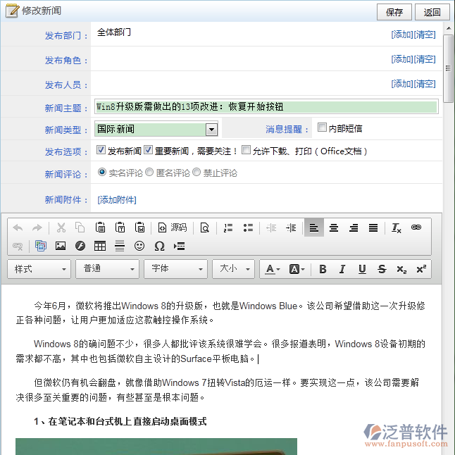Select the 匿名评论 radio option
The width and height of the screenshot is (455, 455).
tap(149, 172)
